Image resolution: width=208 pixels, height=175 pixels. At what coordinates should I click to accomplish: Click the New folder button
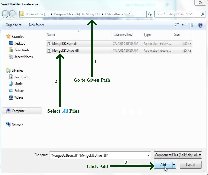[x=36, y=25]
